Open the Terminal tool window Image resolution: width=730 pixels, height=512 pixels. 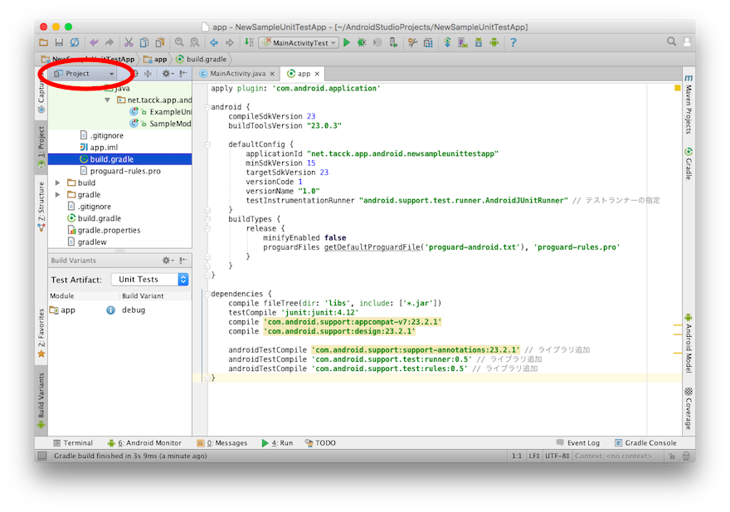(73, 443)
